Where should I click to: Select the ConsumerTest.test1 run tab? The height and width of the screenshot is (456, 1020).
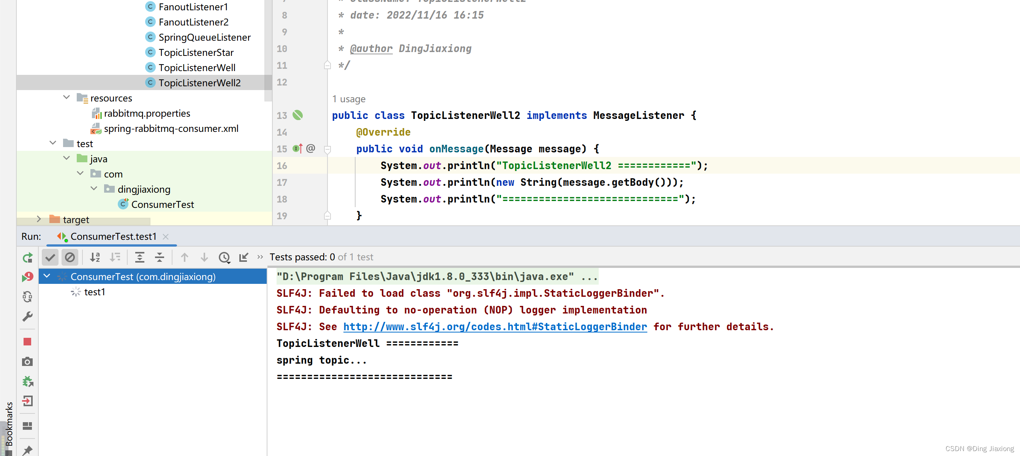coord(113,236)
